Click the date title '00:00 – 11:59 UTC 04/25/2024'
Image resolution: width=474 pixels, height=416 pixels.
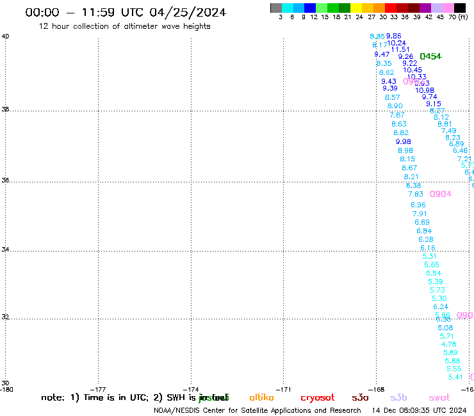(x=126, y=12)
